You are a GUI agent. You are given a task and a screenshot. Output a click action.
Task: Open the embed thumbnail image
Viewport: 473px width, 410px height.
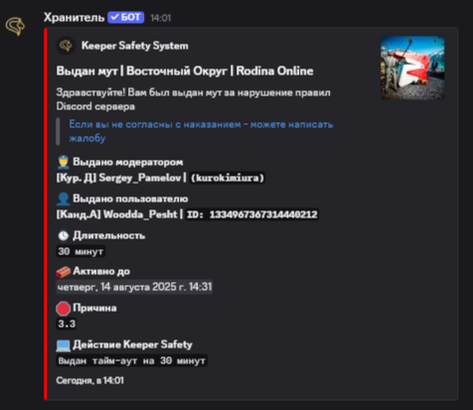click(412, 68)
